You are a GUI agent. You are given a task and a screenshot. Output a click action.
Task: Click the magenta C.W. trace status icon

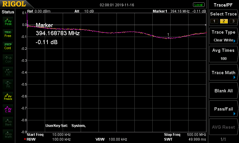8,109
